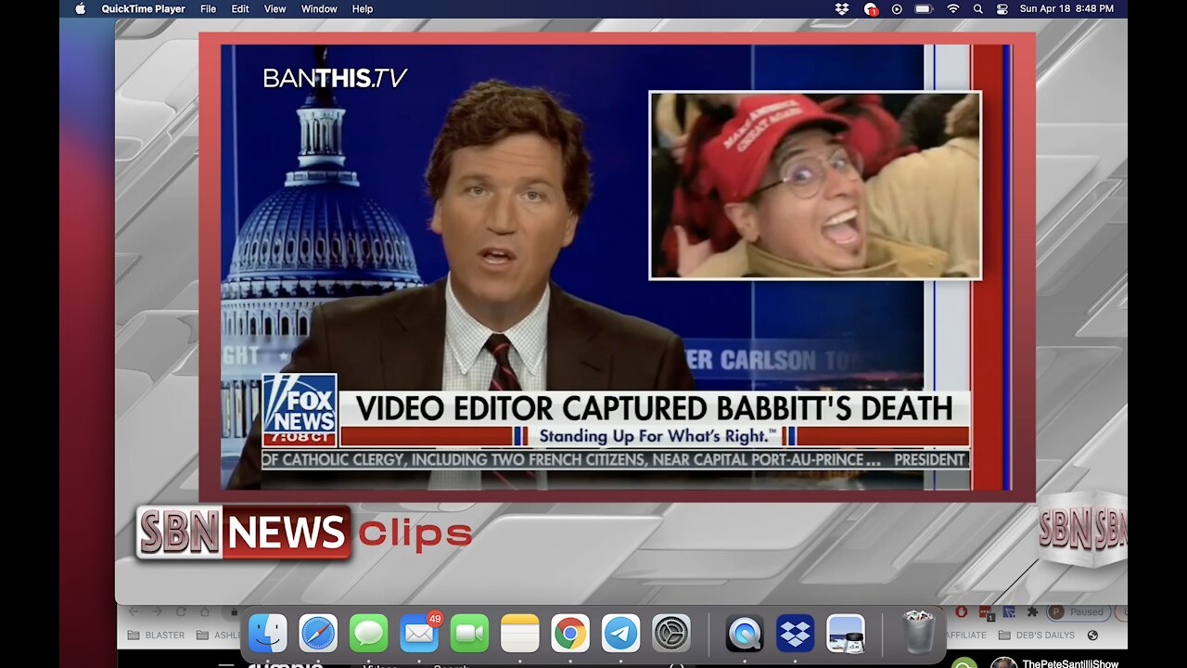This screenshot has width=1187, height=668.
Task: Open the Help menu
Action: coord(363,8)
